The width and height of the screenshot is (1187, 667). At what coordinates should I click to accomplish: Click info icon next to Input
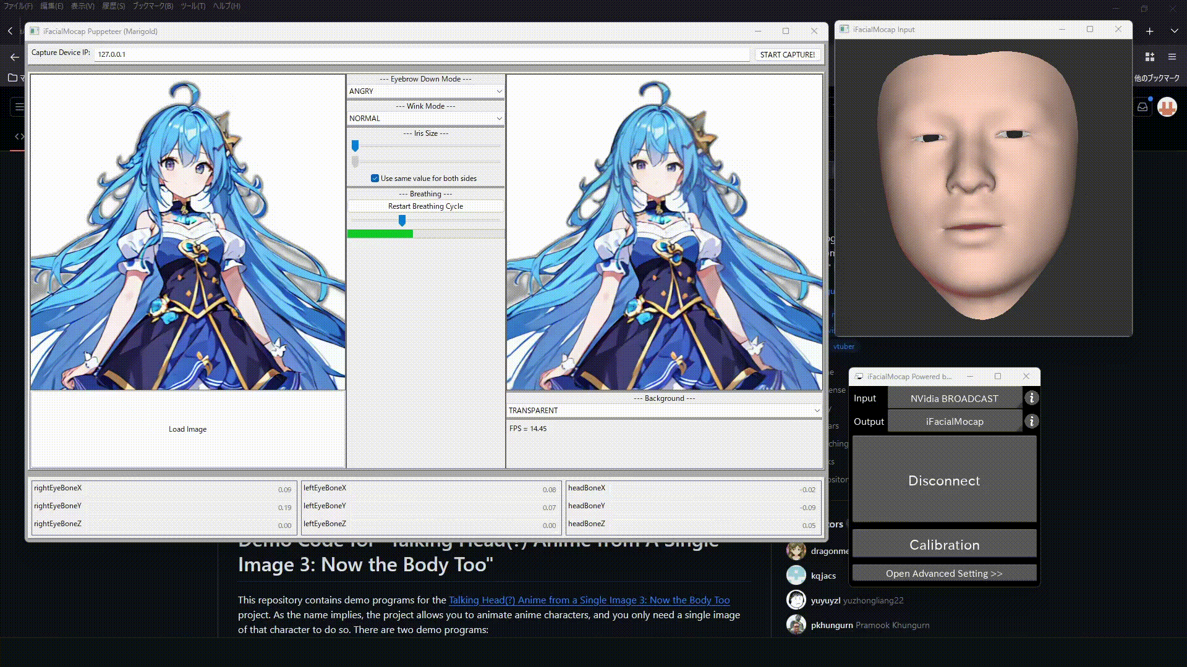pos(1031,398)
